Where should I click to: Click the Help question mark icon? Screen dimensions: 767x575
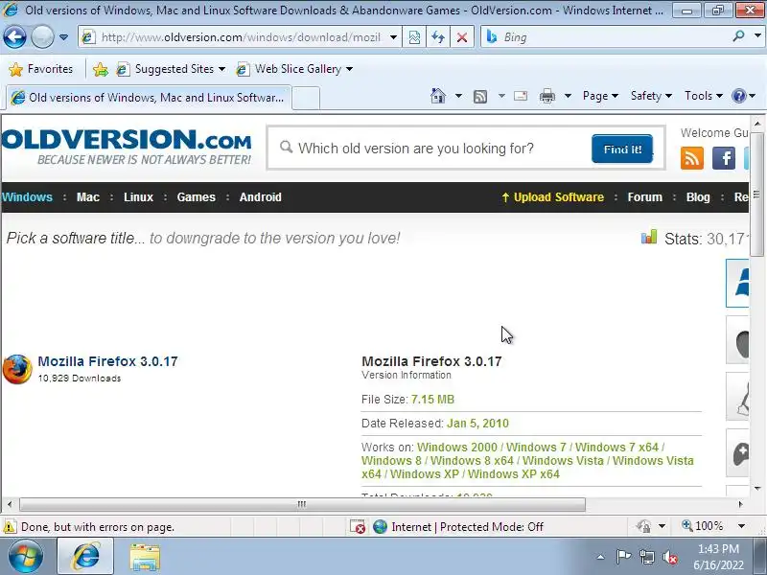738,96
